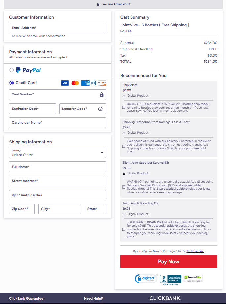Click the Country dropdown chevron arrow

point(102,153)
